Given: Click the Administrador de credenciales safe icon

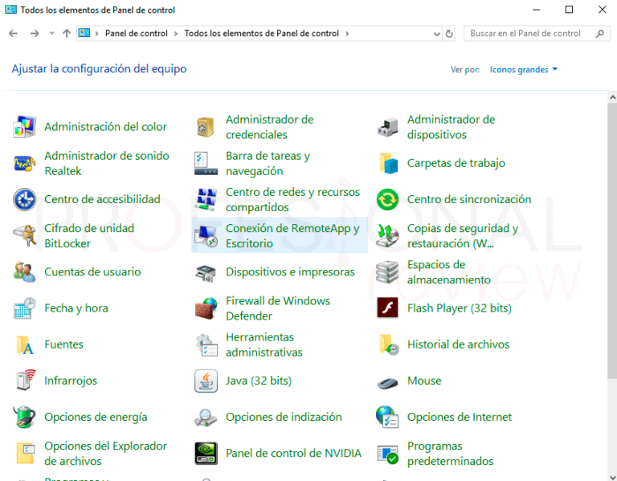Looking at the screenshot, I should point(206,127).
